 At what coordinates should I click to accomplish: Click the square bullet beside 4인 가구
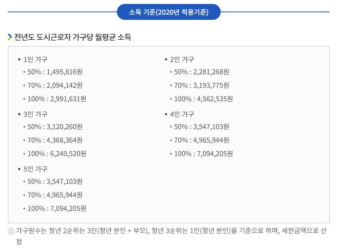165,114
